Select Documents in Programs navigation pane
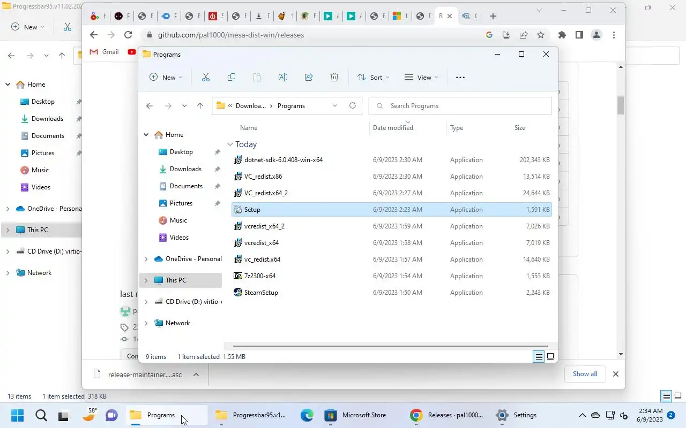This screenshot has width=686, height=428. click(x=185, y=186)
